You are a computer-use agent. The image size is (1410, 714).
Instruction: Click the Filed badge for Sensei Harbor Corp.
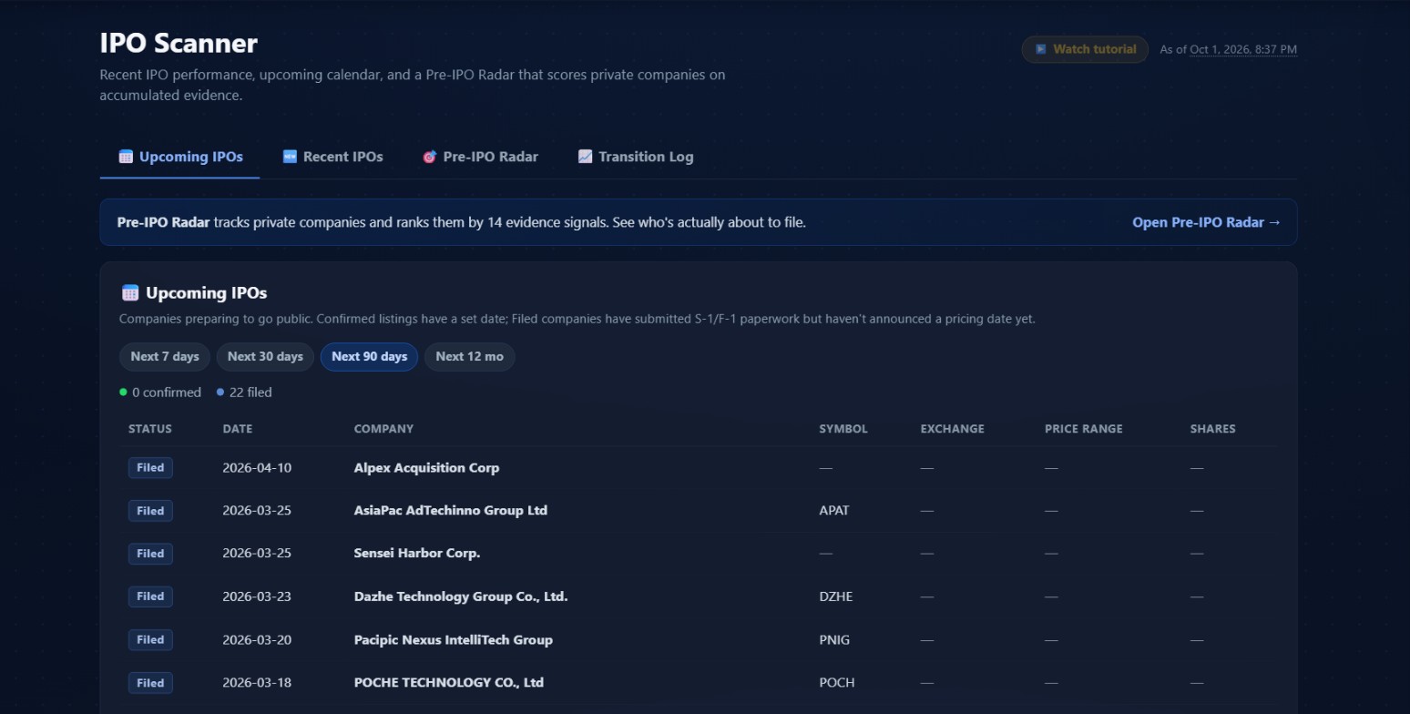click(150, 554)
